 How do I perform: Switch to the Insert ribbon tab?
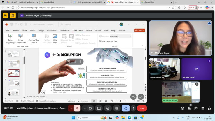pyautogui.click(x=24, y=31)
